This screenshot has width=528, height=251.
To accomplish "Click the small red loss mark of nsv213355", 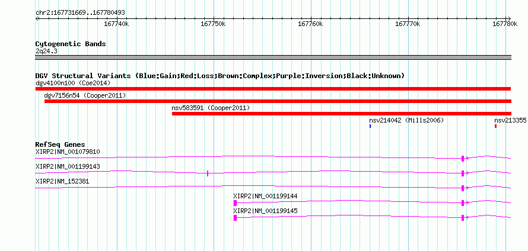I will [495, 126].
